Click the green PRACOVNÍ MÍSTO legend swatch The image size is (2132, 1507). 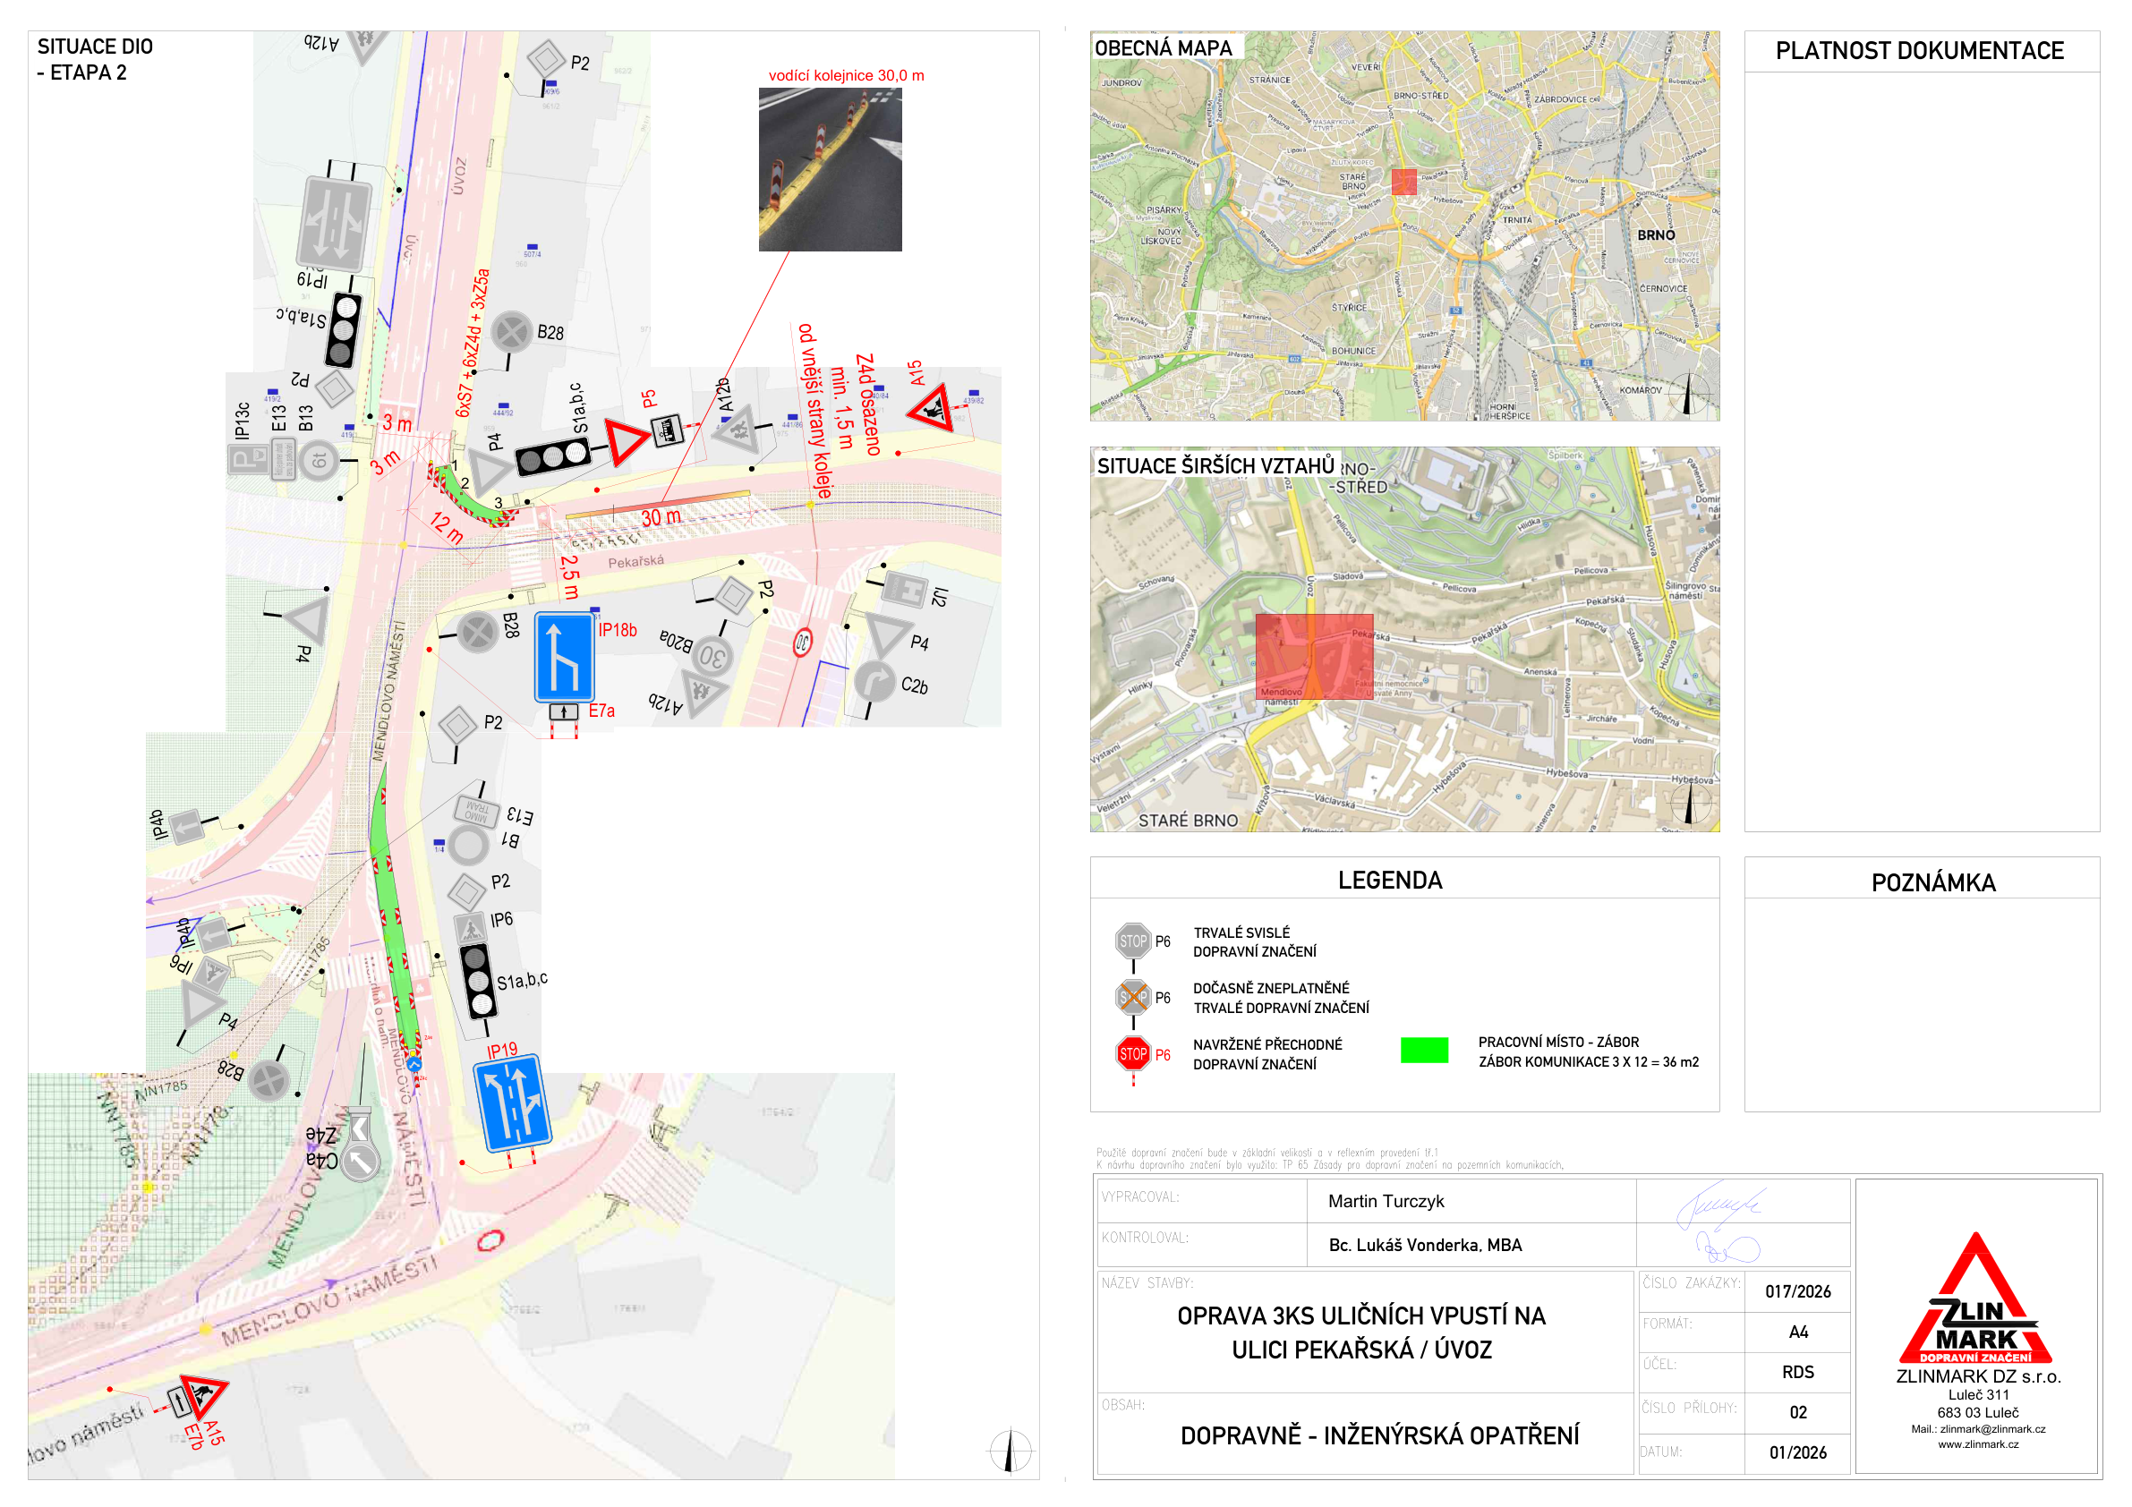point(1424,1051)
